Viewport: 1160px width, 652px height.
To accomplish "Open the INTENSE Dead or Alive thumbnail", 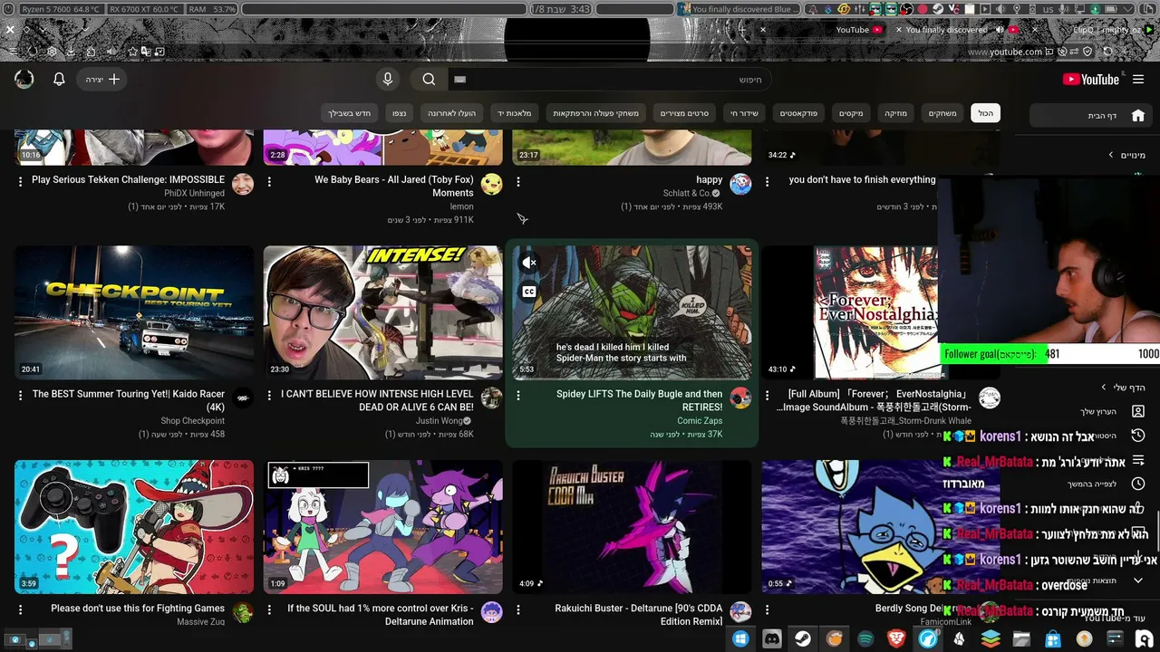I will click(383, 312).
